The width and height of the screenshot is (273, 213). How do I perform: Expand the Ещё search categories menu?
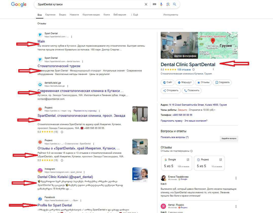[x=135, y=14]
